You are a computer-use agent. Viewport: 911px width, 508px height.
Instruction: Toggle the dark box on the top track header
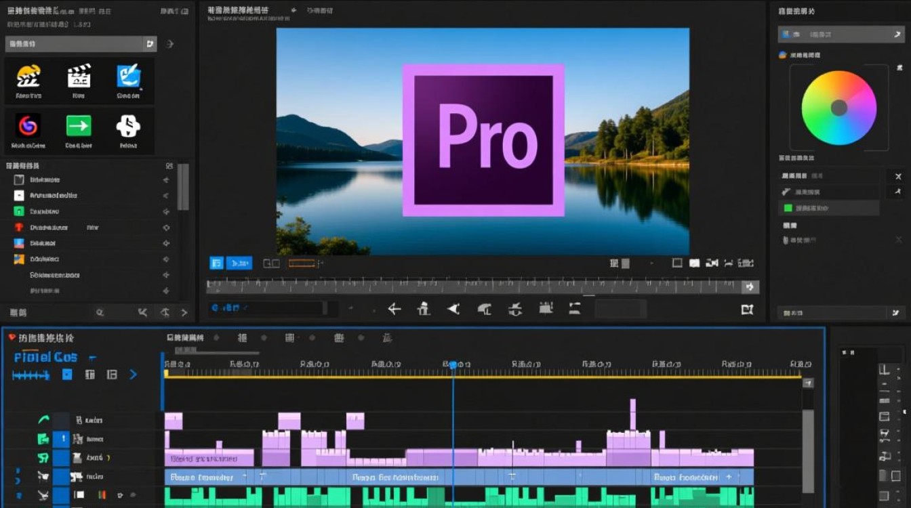(x=61, y=420)
